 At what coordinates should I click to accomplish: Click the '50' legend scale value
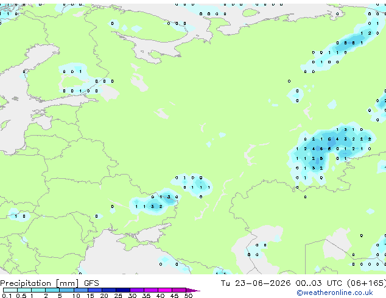(x=188, y=296)
